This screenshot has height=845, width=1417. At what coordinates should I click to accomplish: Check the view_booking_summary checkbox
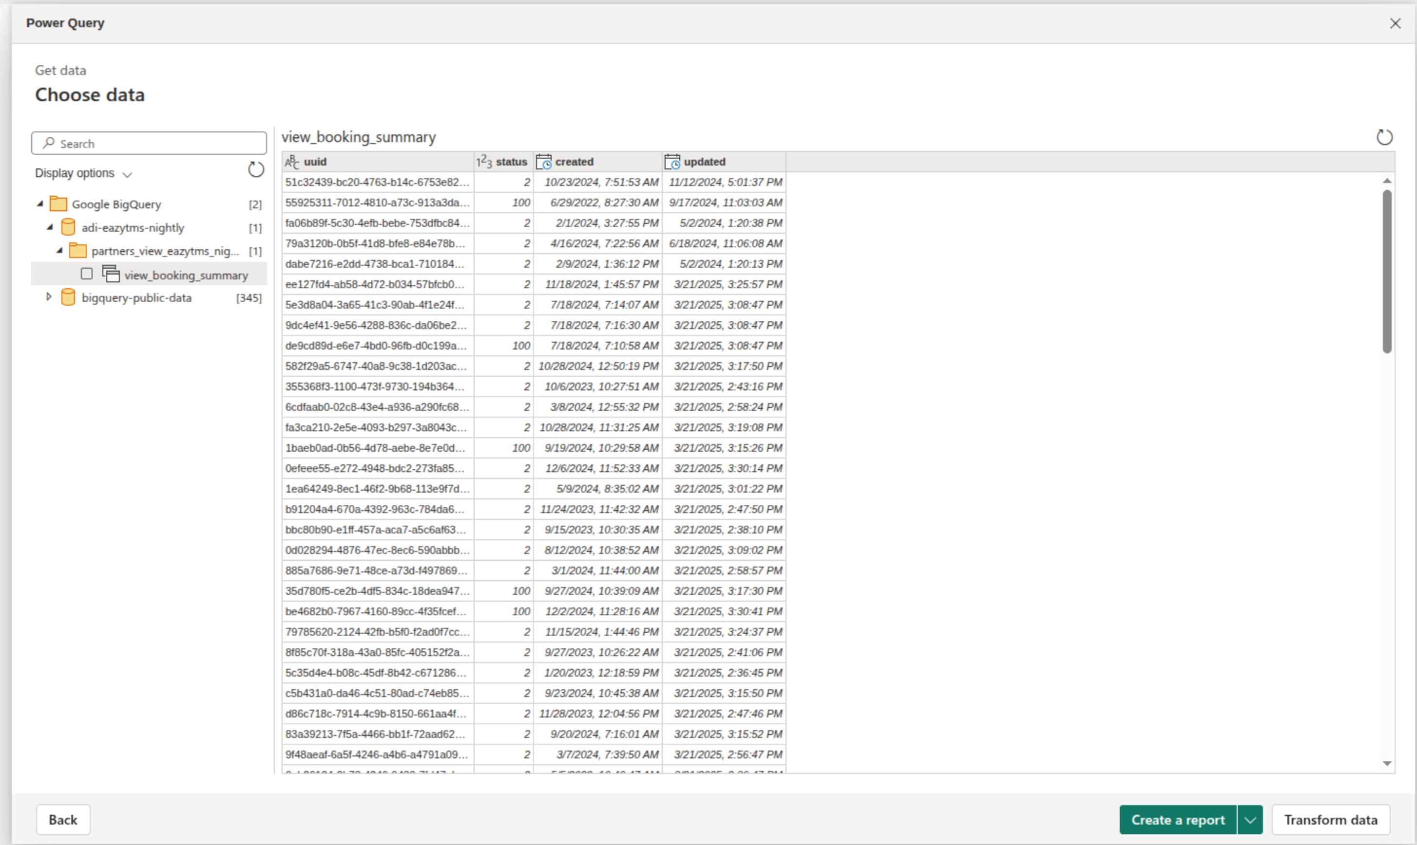(87, 274)
